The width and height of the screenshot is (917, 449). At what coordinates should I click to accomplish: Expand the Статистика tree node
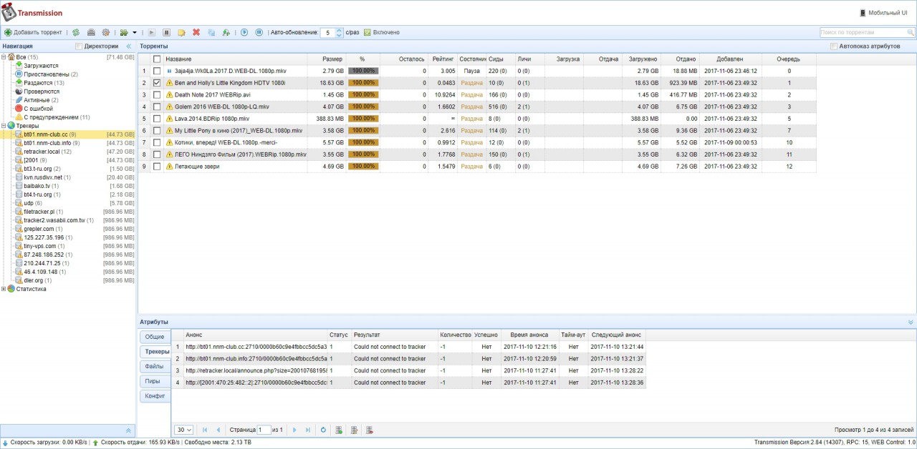click(x=4, y=289)
